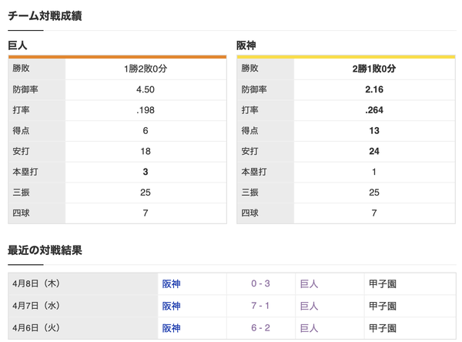Screen dimensions: 462x342
Task: Select the 阪神 本塁打 value 1
Action: (x=374, y=172)
